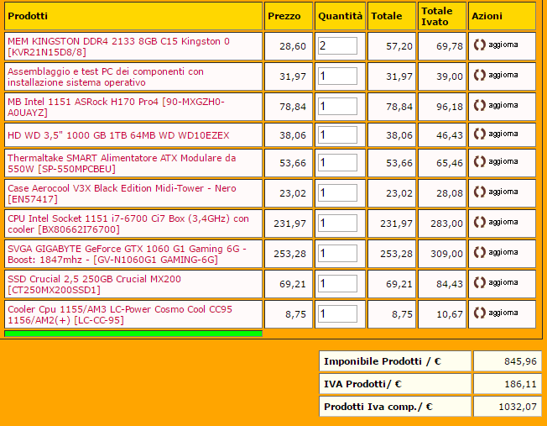Open the Thermaltake SMART Alimentatore ATX link
Screen dimensions: 547x426
coord(122,163)
